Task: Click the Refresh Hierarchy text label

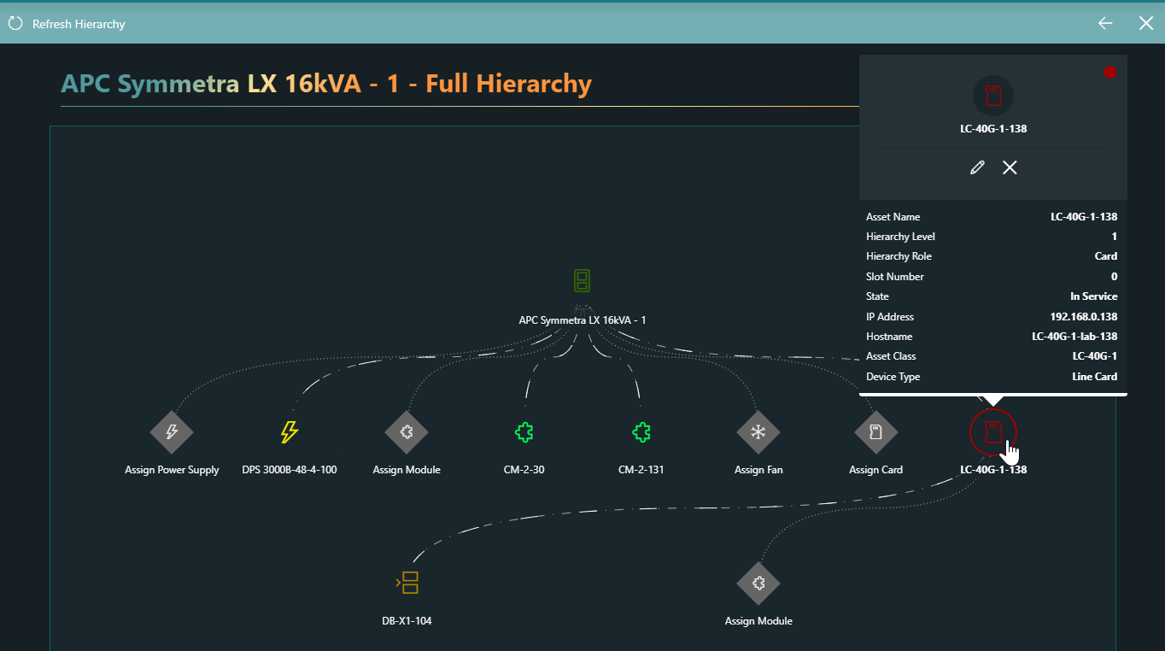Action: pyautogui.click(x=79, y=24)
